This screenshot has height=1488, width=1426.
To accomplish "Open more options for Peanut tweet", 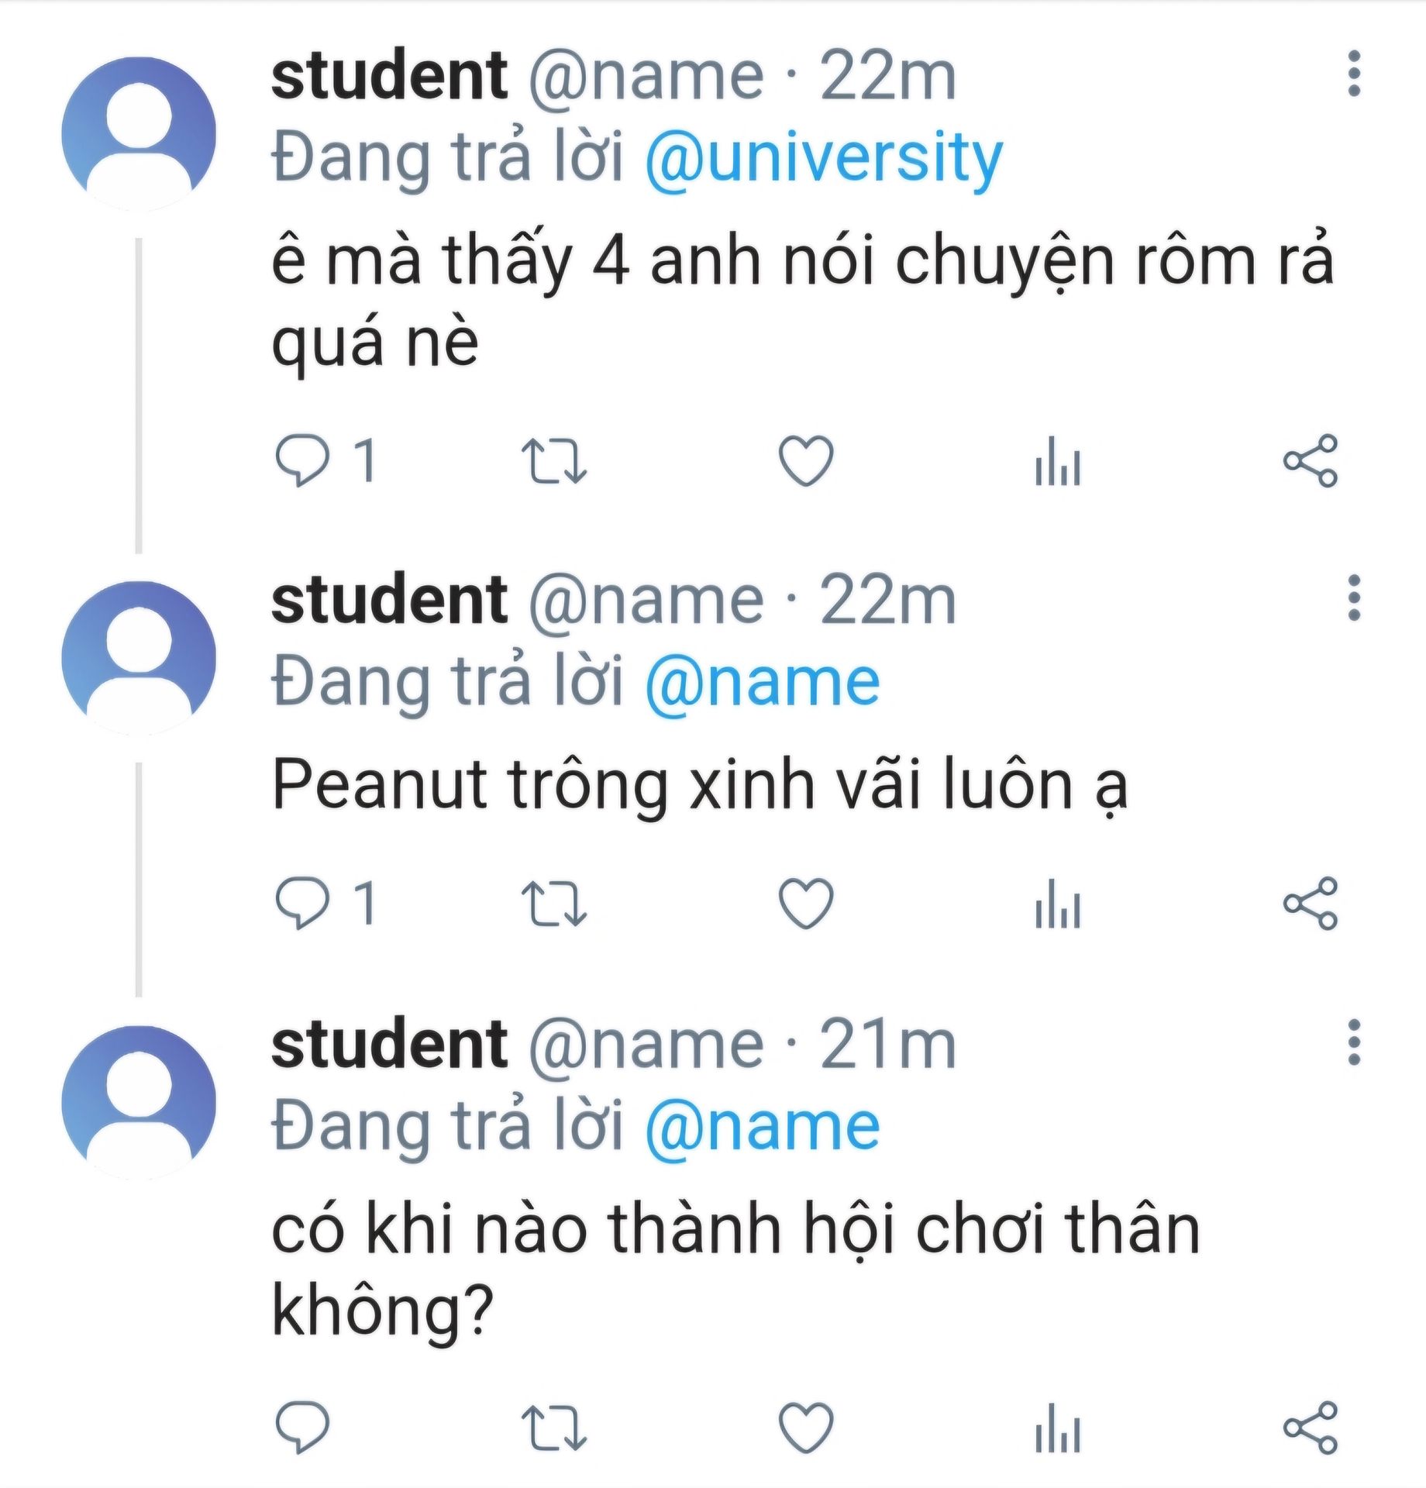I will (1354, 598).
